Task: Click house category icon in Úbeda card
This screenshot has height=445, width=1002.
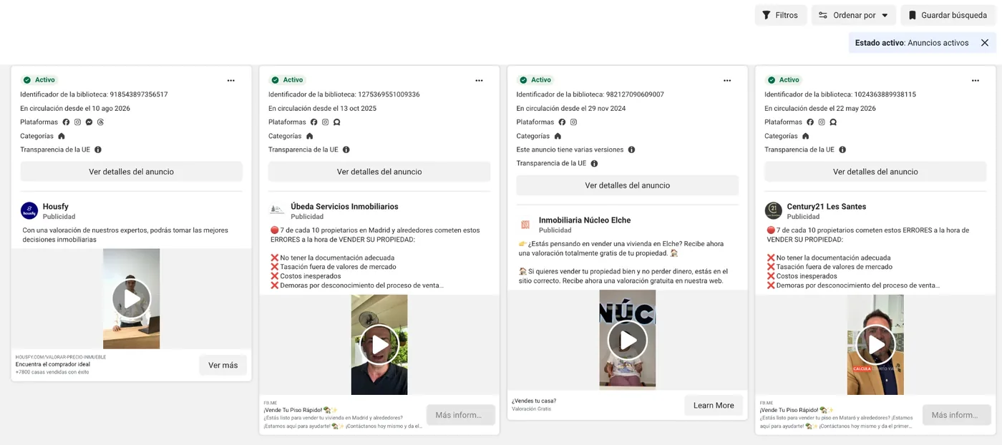Action: tap(309, 136)
